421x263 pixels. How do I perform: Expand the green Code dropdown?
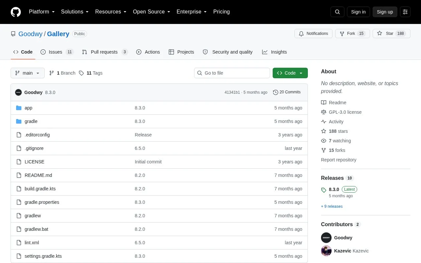click(290, 73)
